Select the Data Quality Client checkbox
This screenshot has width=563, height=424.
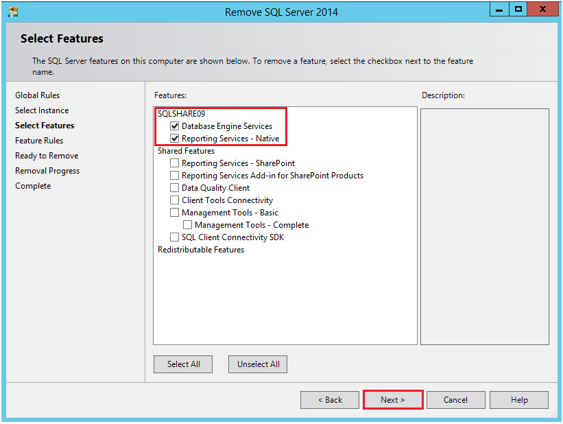pyautogui.click(x=174, y=187)
